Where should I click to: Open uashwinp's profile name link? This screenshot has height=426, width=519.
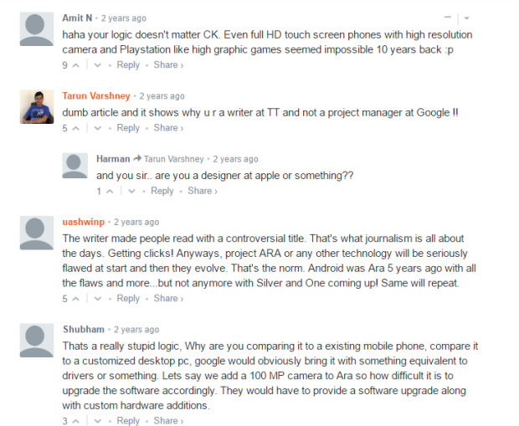[85, 222]
